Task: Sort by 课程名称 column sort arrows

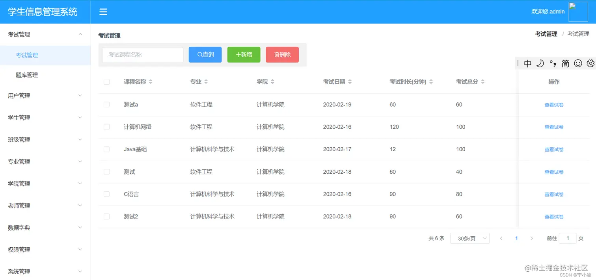Action: click(x=151, y=82)
